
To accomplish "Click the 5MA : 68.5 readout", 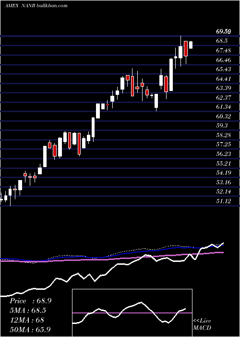I will pos(28,311).
